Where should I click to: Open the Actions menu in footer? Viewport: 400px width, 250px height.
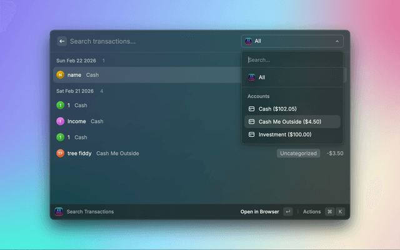pos(312,212)
